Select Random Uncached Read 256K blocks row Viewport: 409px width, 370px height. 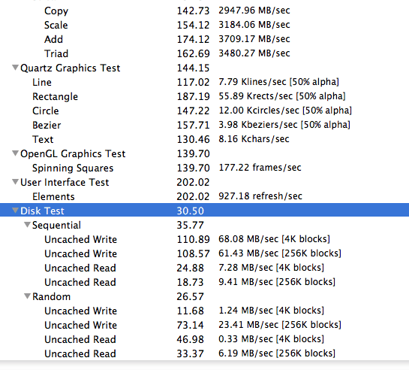point(204,353)
